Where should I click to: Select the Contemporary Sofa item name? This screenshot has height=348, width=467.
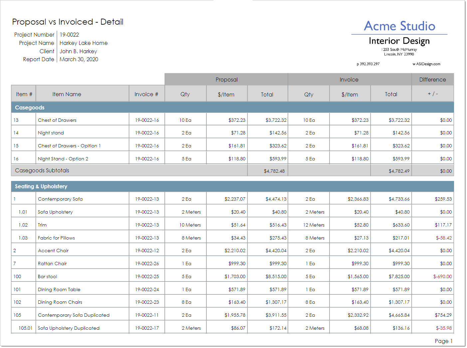(60, 199)
